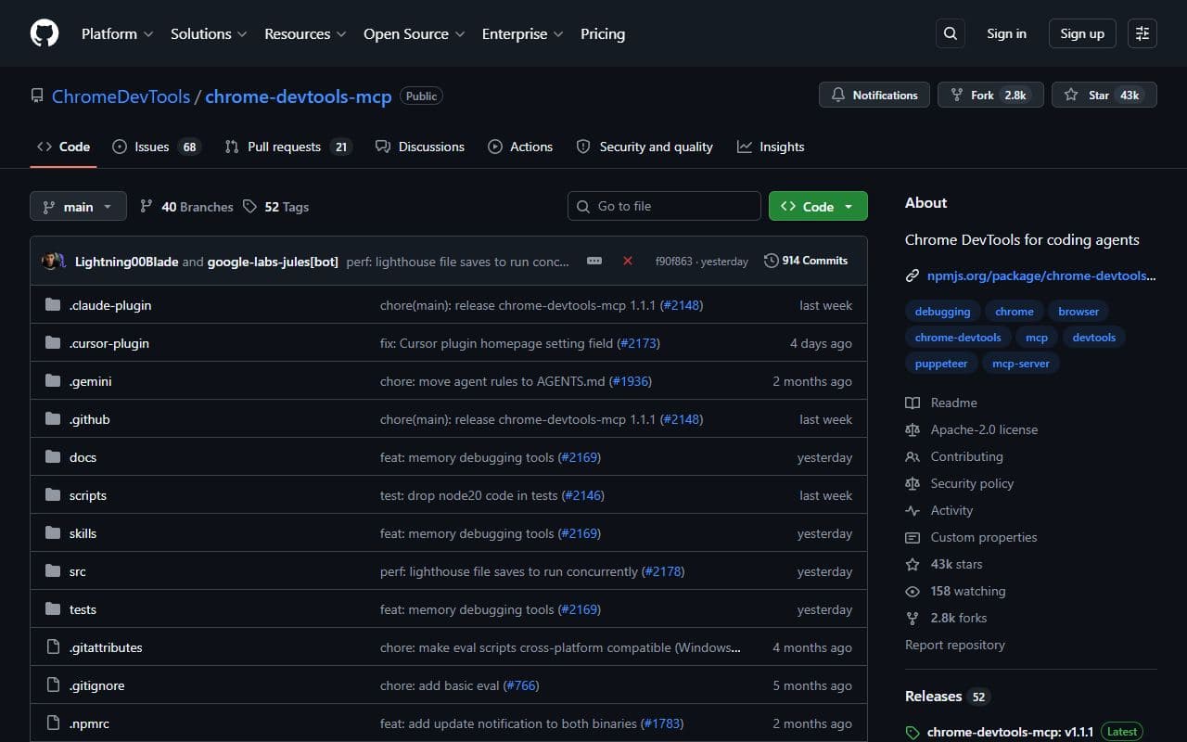
Task: Click the .cursor-plugin folder icon
Action: [x=53, y=343]
